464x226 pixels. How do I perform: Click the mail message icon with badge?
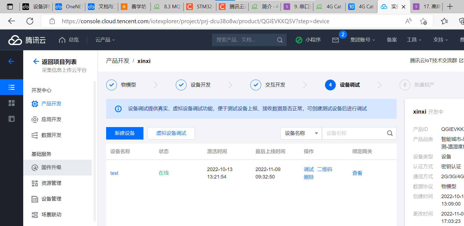tap(335, 40)
